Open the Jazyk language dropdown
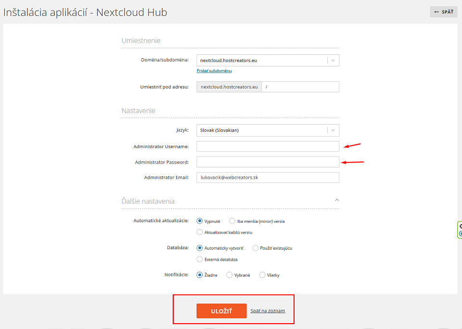This screenshot has height=329, width=462. coord(268,130)
